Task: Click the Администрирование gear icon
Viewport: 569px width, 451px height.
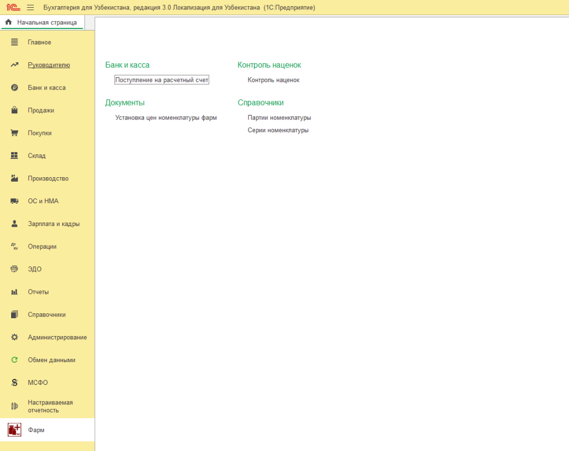Action: [x=15, y=337]
